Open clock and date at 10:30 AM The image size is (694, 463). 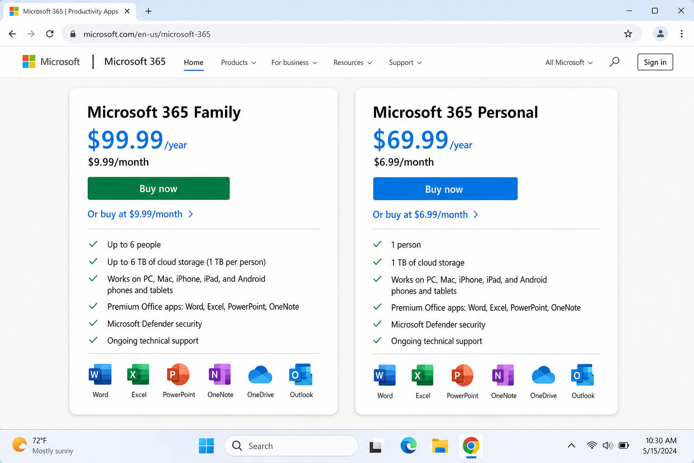660,445
